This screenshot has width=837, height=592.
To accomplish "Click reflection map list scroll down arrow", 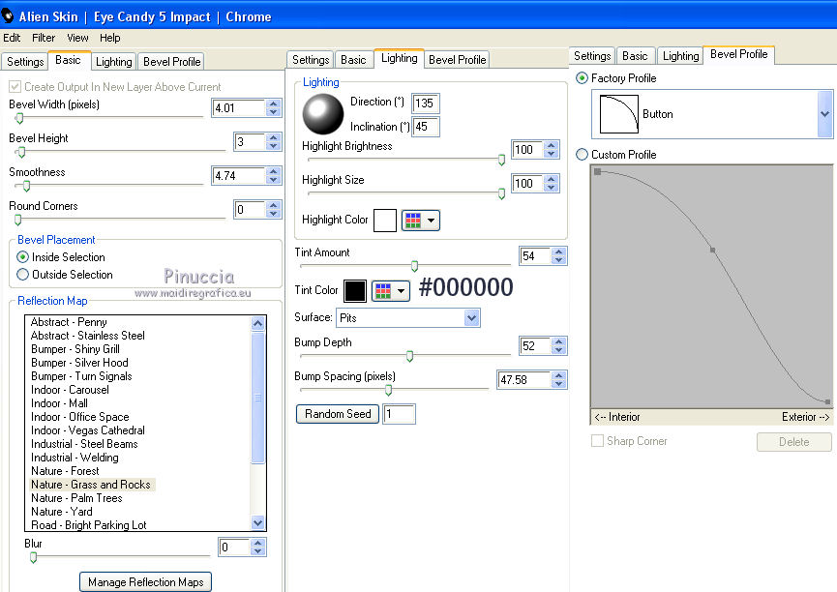I will [x=257, y=523].
